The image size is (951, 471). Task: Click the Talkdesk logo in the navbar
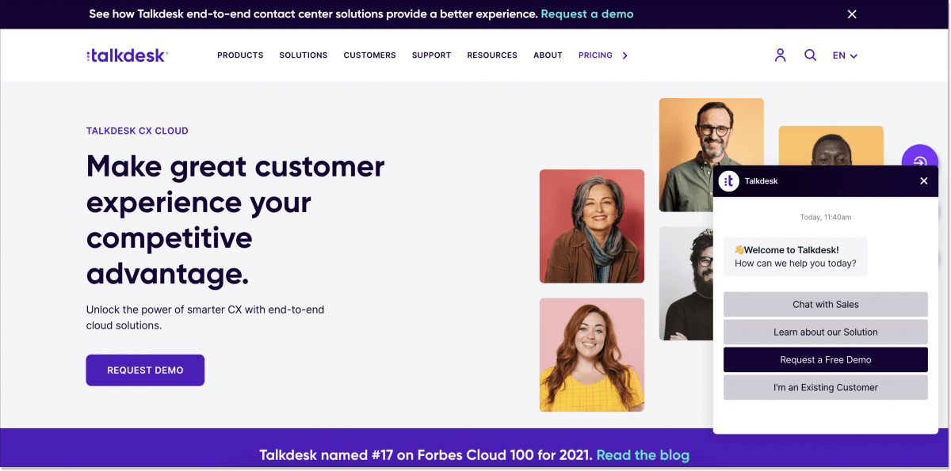127,55
